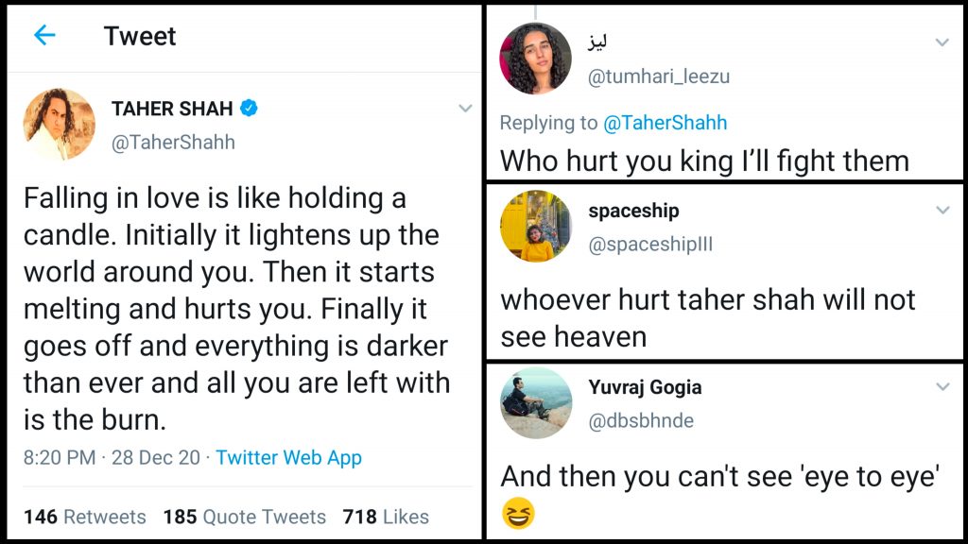Viewport: 968px width, 544px height.
Task: Click the Yuvraj Gogia display name
Action: pos(645,387)
